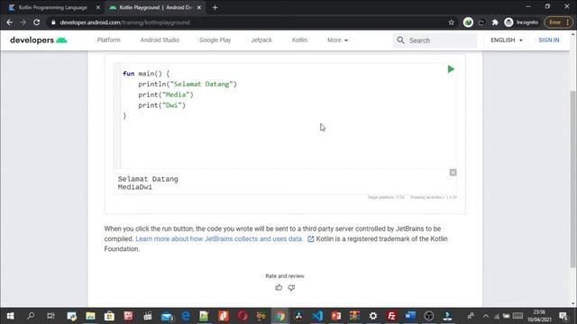Open the Chrome extensions puzzle icon
This screenshot has height=324, width=577.
[x=495, y=22]
